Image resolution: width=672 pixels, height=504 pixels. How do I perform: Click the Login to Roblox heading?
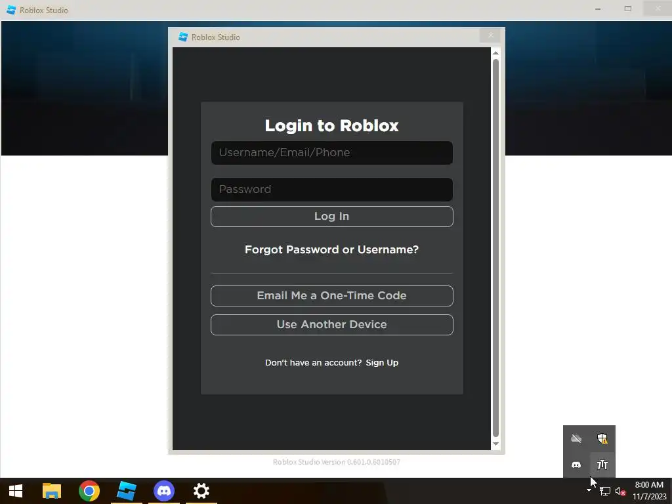pyautogui.click(x=331, y=125)
